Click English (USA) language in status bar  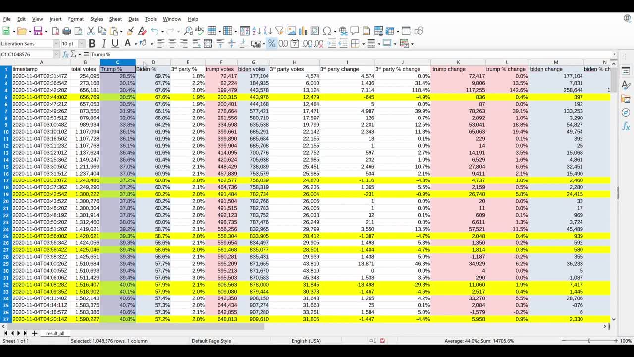[x=306, y=341]
